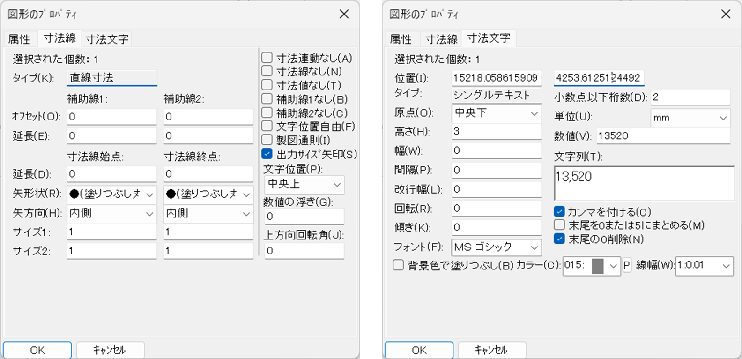Click the 高さ(H) input field

click(x=496, y=132)
